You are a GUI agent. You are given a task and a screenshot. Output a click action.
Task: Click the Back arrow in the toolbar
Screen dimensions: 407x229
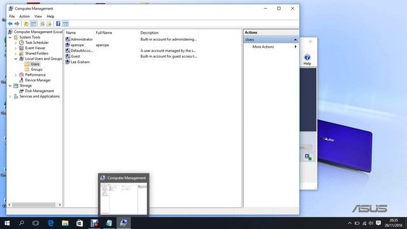10,24
